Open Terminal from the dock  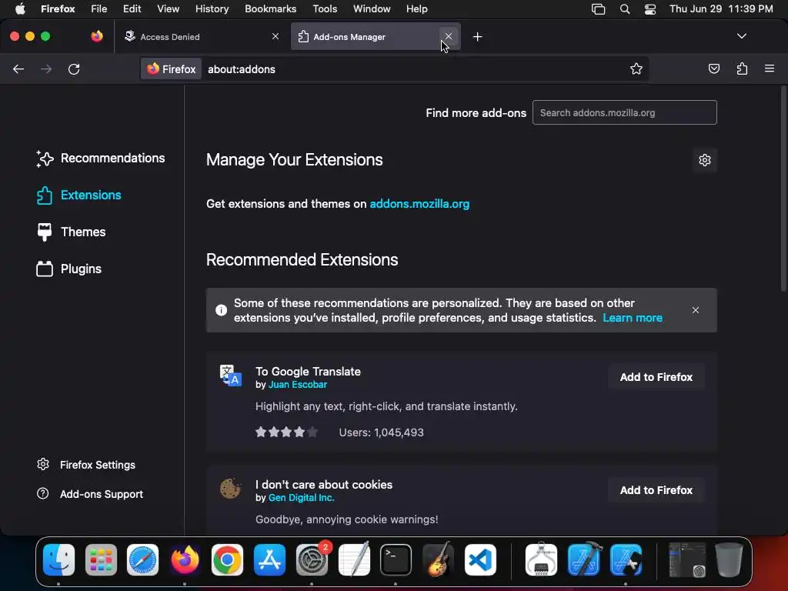coord(396,559)
